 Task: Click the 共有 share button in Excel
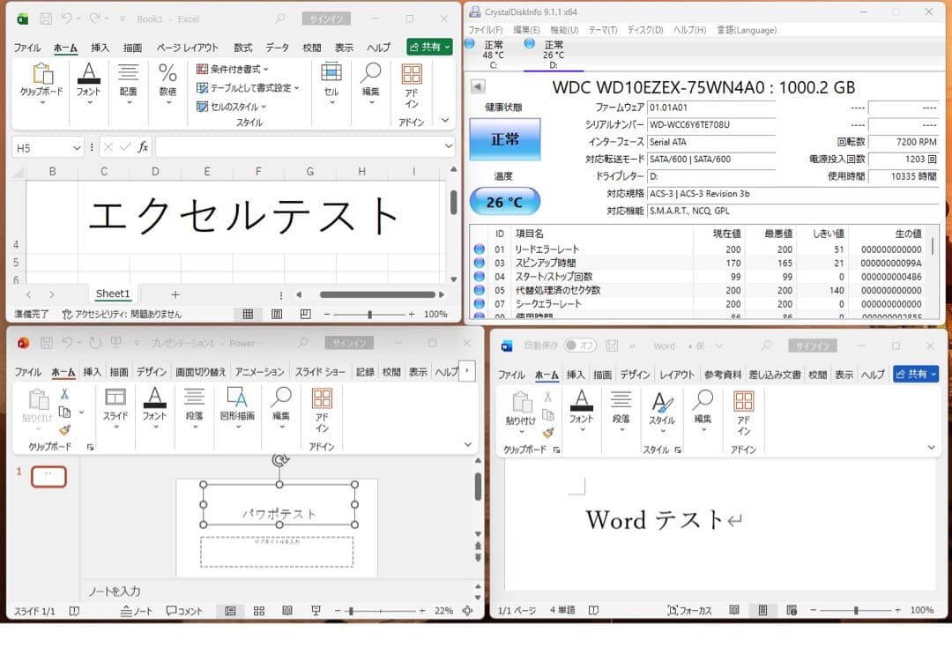428,47
